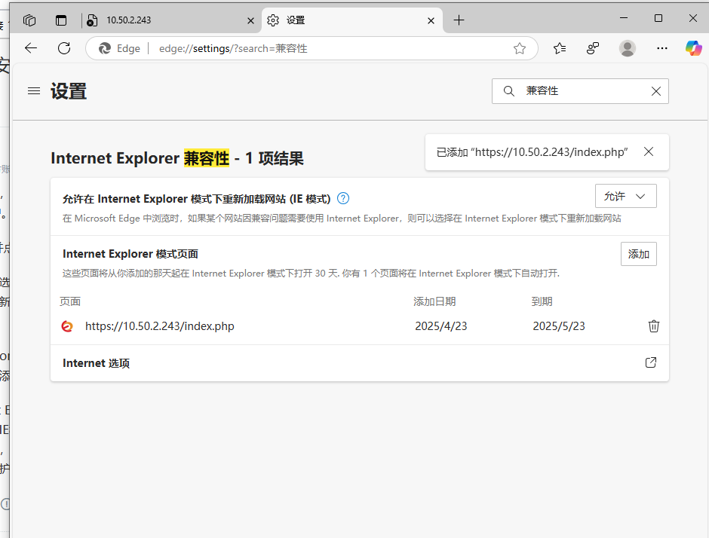Open the tab actions menu icon
The image size is (709, 538).
click(61, 20)
